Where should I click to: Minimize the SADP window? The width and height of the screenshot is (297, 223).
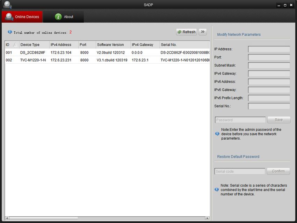click(279, 5)
